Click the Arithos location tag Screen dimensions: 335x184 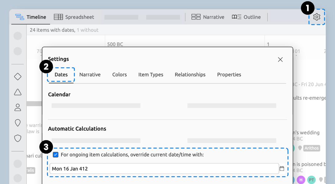point(312,148)
